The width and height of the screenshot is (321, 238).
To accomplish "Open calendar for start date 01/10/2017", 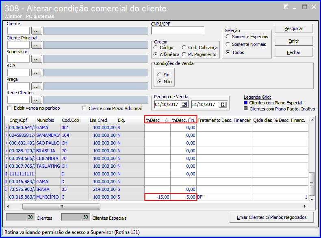I will (x=184, y=104).
